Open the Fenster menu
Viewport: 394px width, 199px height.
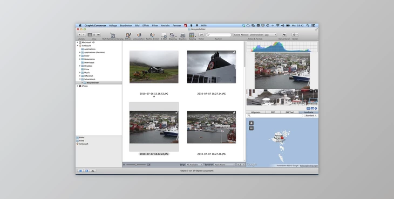tap(176, 25)
